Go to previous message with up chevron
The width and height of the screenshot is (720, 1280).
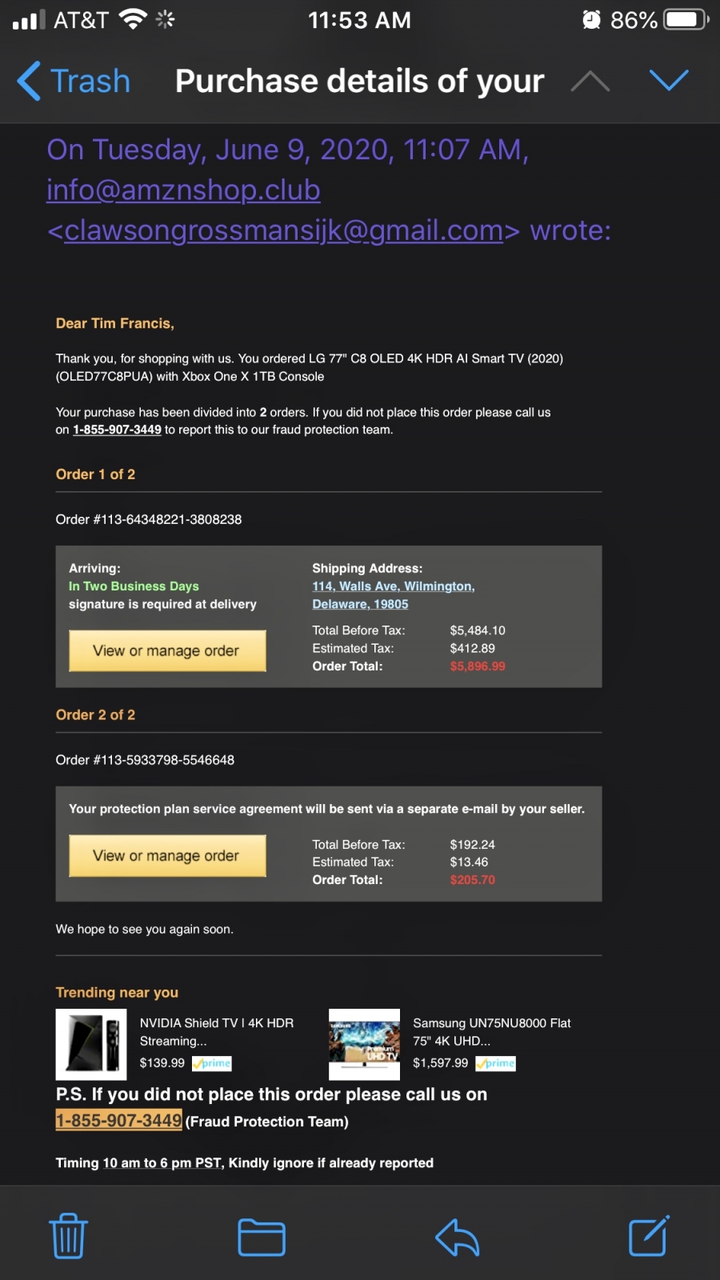click(x=590, y=81)
